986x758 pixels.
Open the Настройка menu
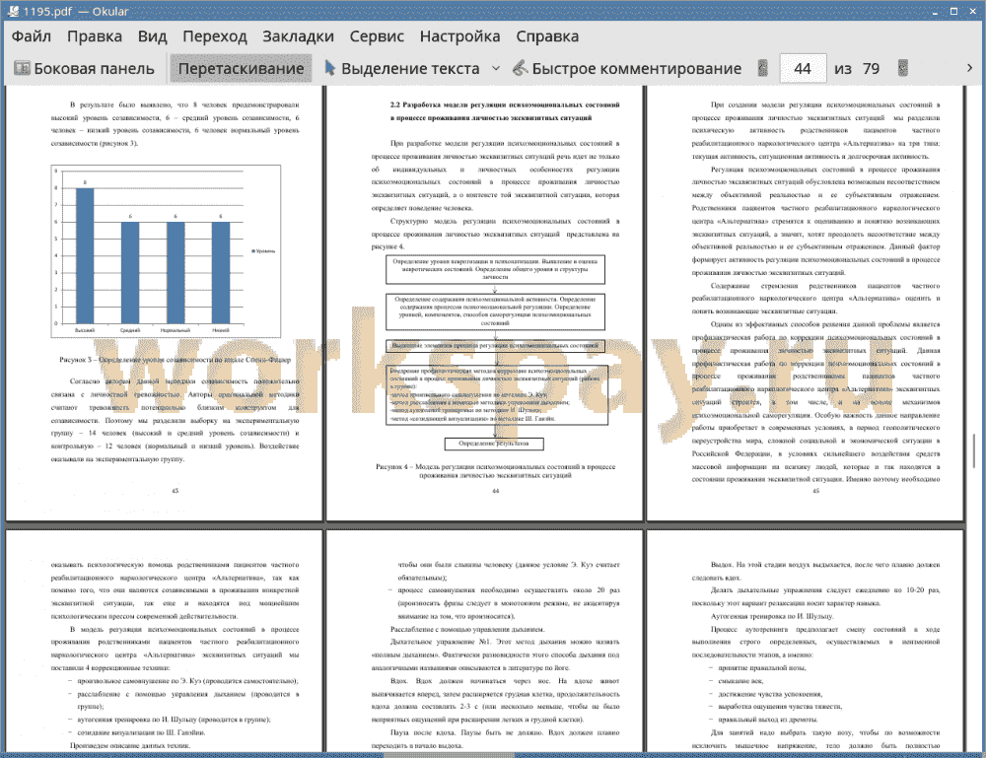click(459, 36)
